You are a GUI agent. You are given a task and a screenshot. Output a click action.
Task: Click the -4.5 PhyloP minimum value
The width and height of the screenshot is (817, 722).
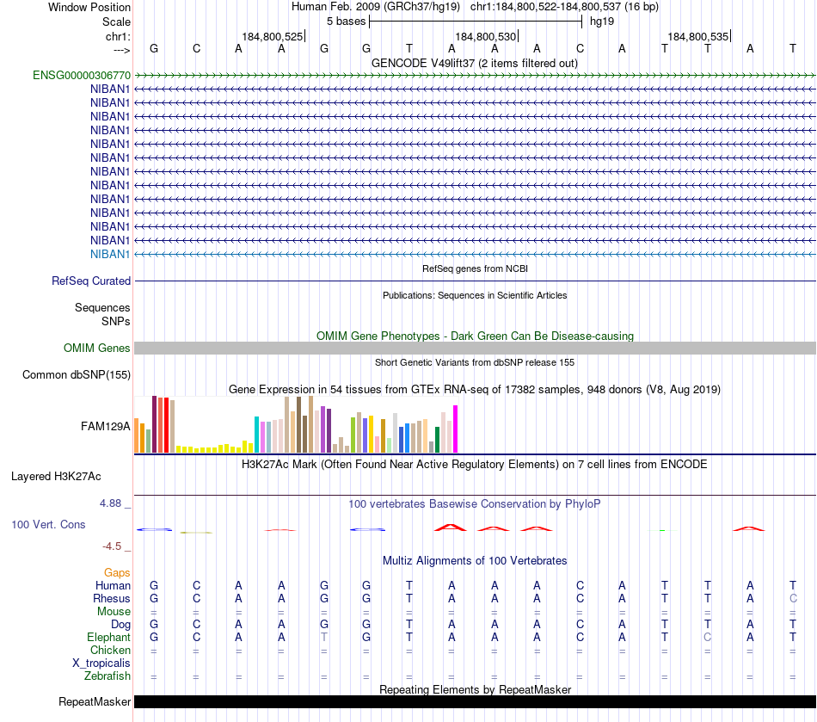click(x=112, y=546)
